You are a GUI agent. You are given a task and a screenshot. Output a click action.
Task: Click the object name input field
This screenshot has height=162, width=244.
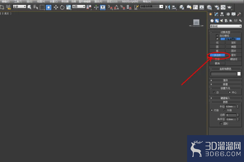[x=224, y=74]
